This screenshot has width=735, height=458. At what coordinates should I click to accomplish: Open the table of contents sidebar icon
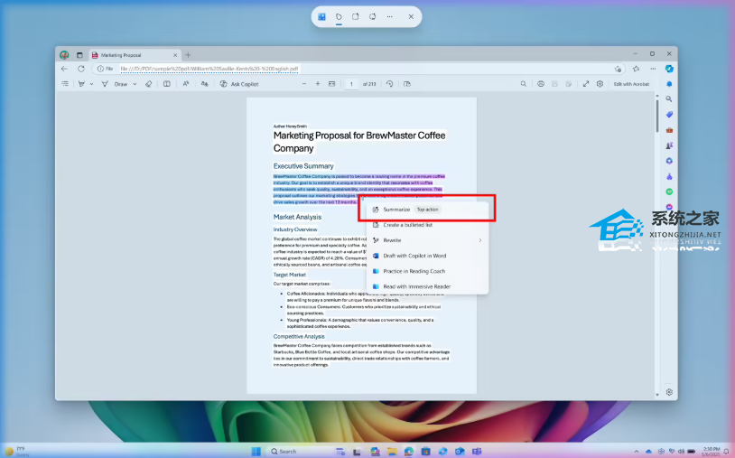pyautogui.click(x=65, y=84)
